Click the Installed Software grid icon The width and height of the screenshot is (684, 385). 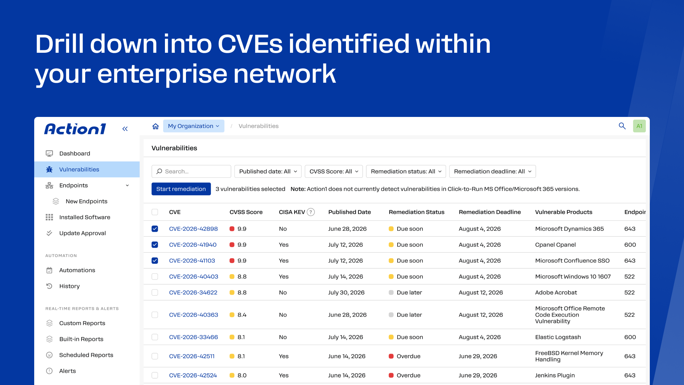50,217
